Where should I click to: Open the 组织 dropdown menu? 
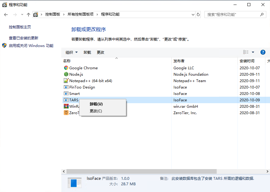point(71,52)
